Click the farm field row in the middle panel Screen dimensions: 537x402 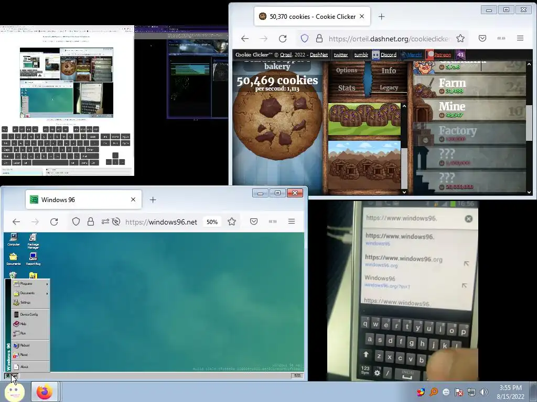click(x=364, y=119)
